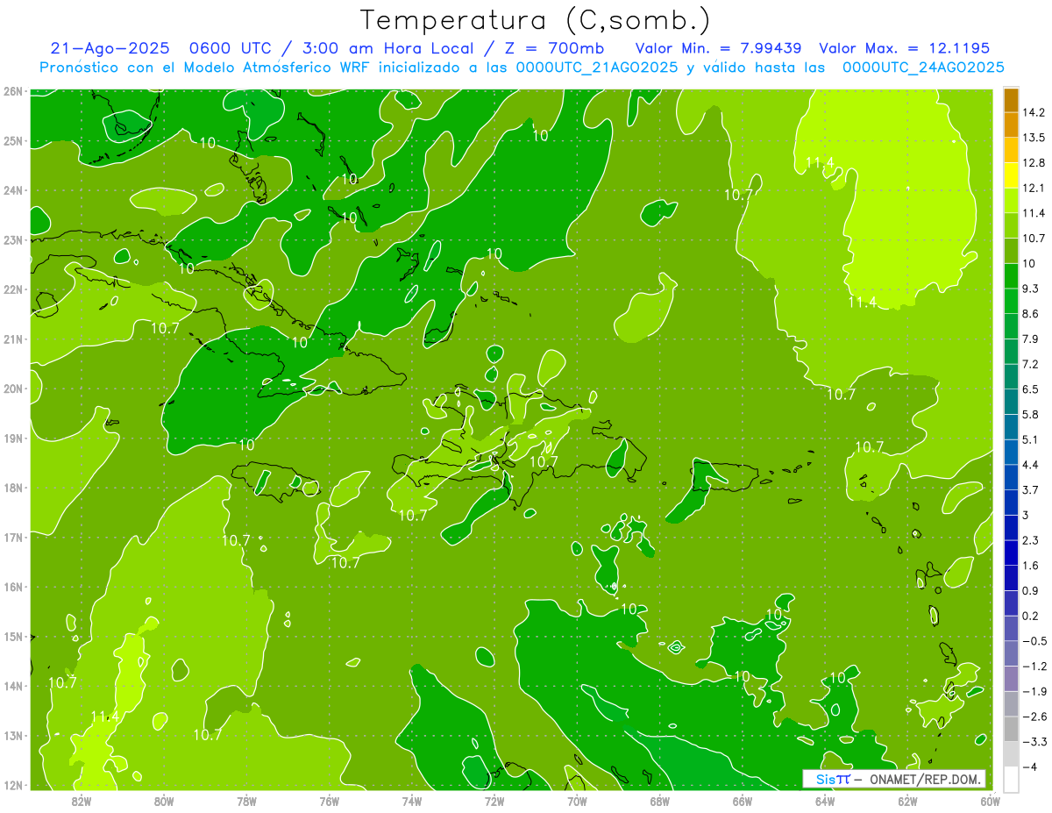Click the dark orange swatch atop the color scale
Viewport: 1052px width, 813px height.
[x=1010, y=100]
